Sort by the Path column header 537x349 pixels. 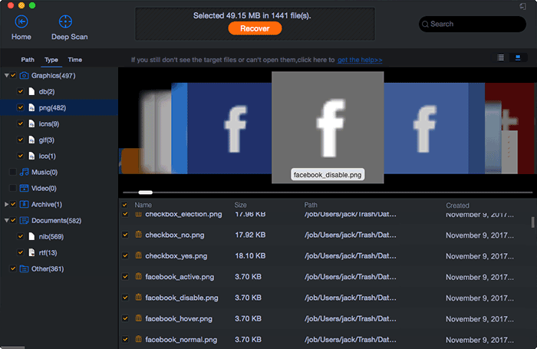[x=311, y=205]
